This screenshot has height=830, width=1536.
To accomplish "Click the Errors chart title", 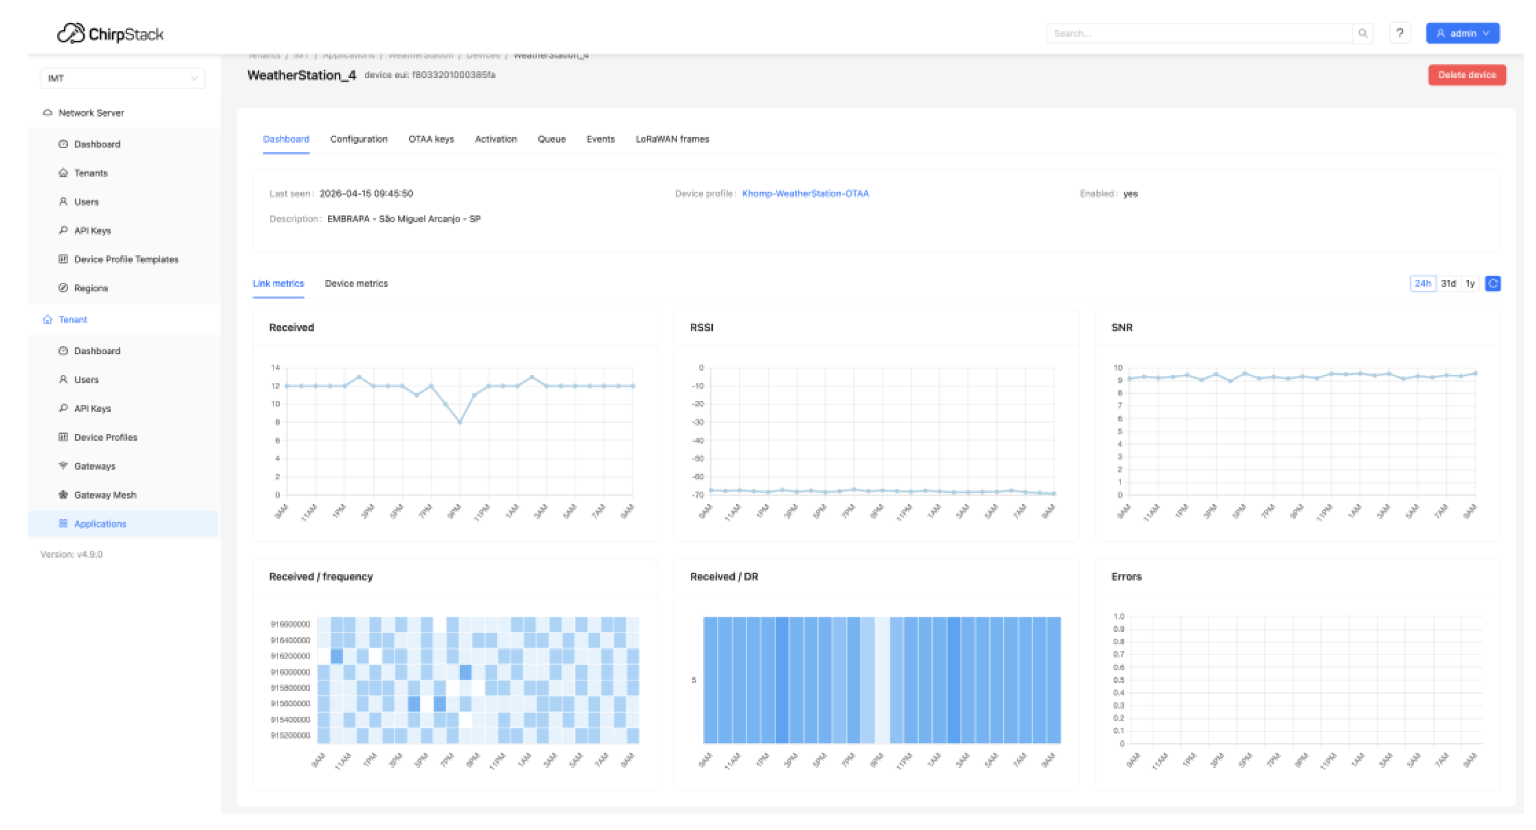I will tap(1126, 577).
